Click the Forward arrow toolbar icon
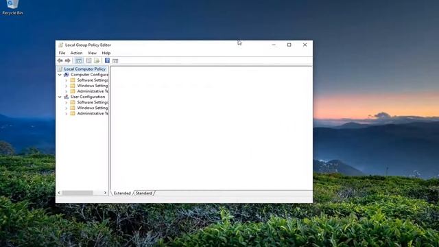Image resolution: width=439 pixels, height=247 pixels. coord(67,60)
